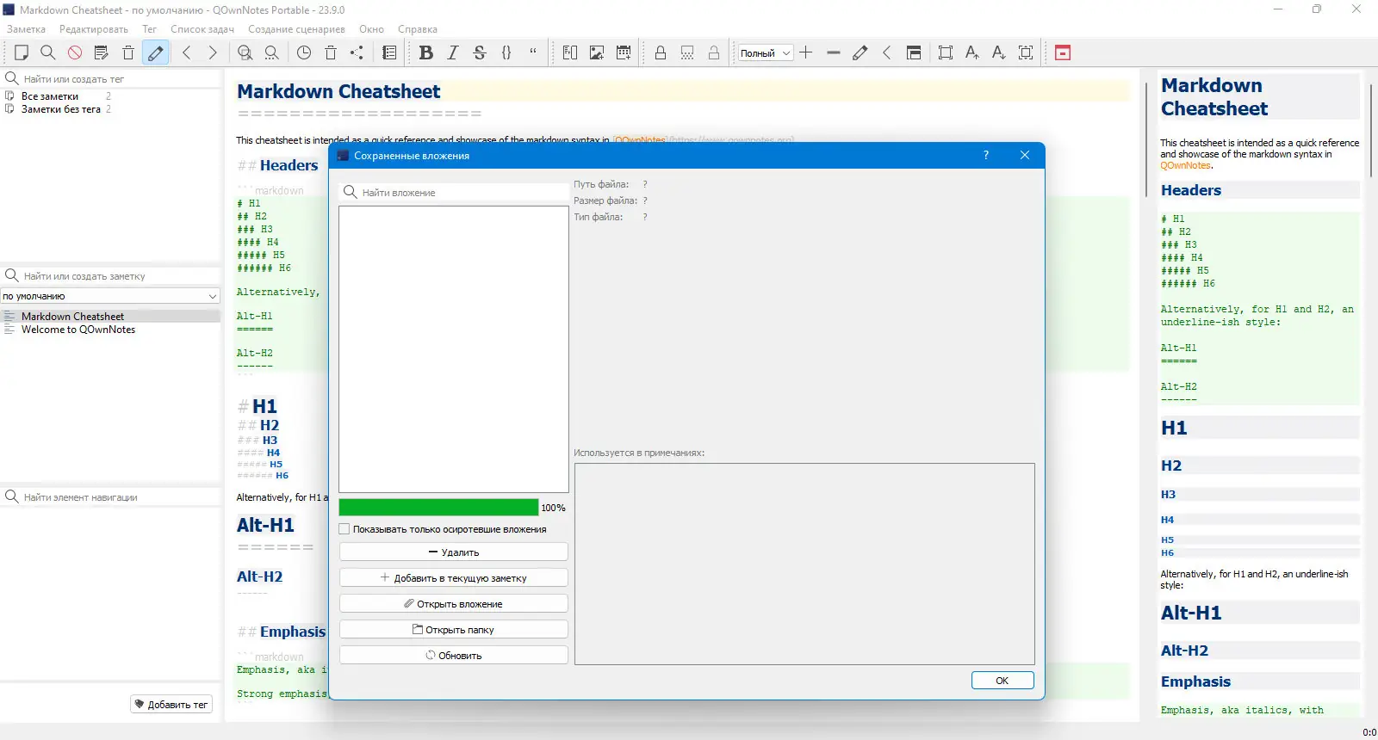Apply italic formatting
Image resolution: width=1378 pixels, height=740 pixels.
coord(452,52)
